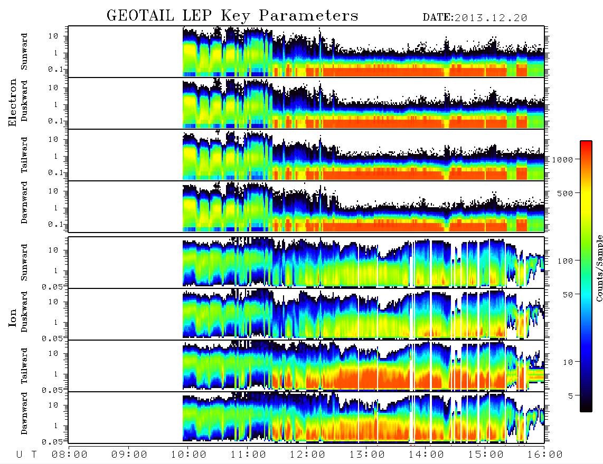Click the Ion Tailward panel label
This screenshot has height=464, width=603.
pos(24,366)
